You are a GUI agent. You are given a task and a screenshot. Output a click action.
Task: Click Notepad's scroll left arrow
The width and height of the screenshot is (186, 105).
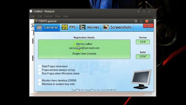31,94
